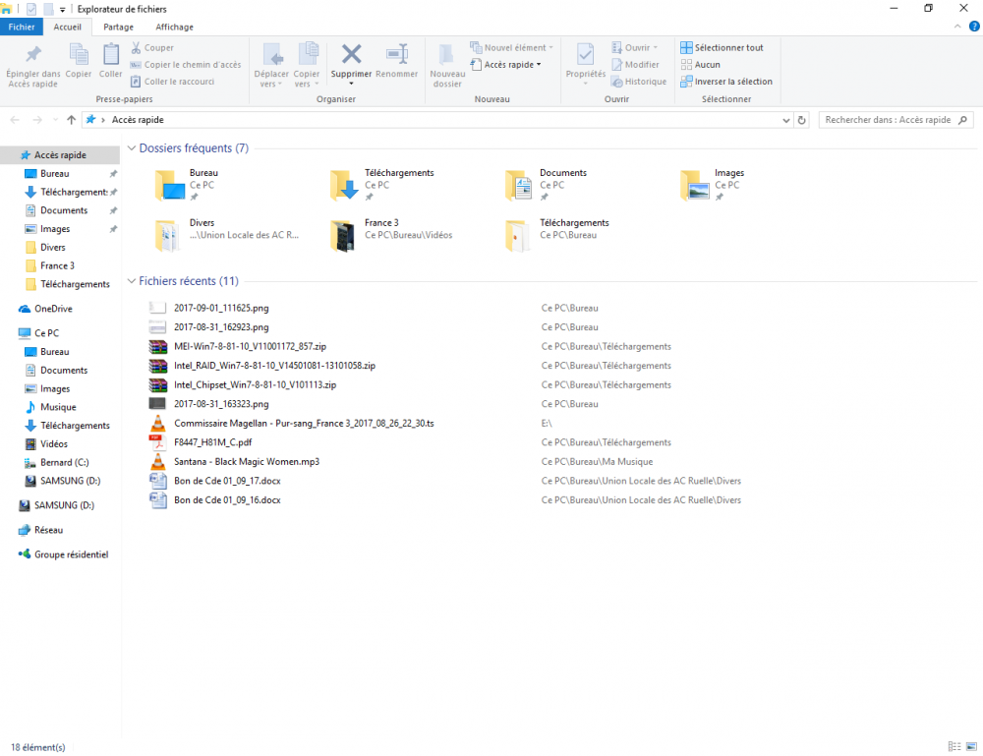Click the Historique command

click(639, 82)
